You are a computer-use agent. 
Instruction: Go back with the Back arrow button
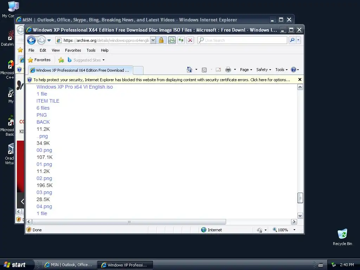click(31, 40)
